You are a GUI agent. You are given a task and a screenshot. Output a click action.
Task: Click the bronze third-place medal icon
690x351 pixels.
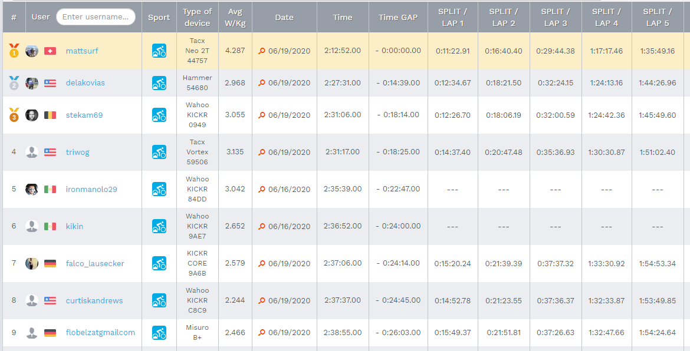click(14, 115)
